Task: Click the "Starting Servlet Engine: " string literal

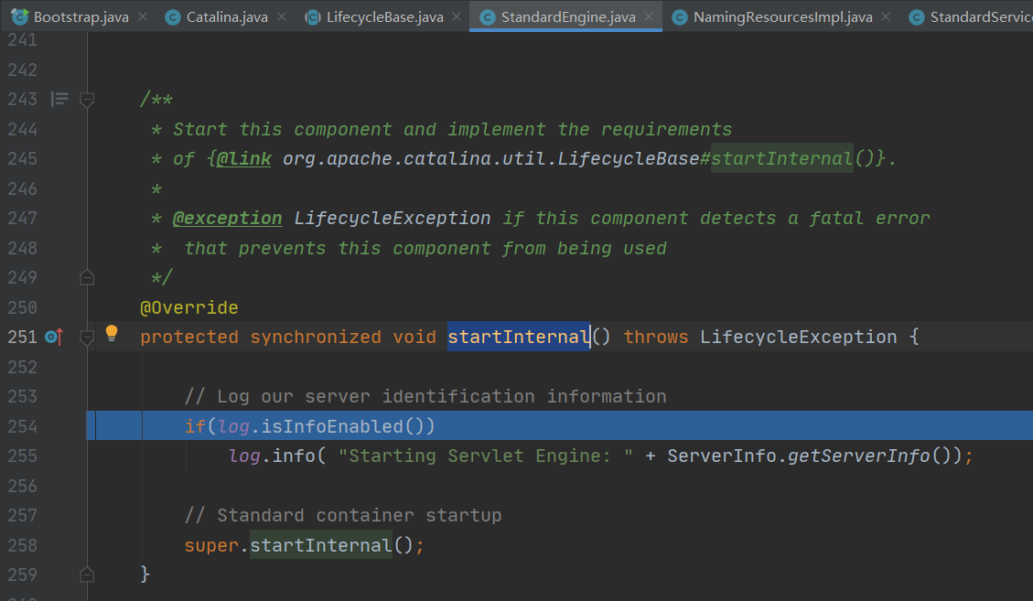Action: [x=486, y=456]
